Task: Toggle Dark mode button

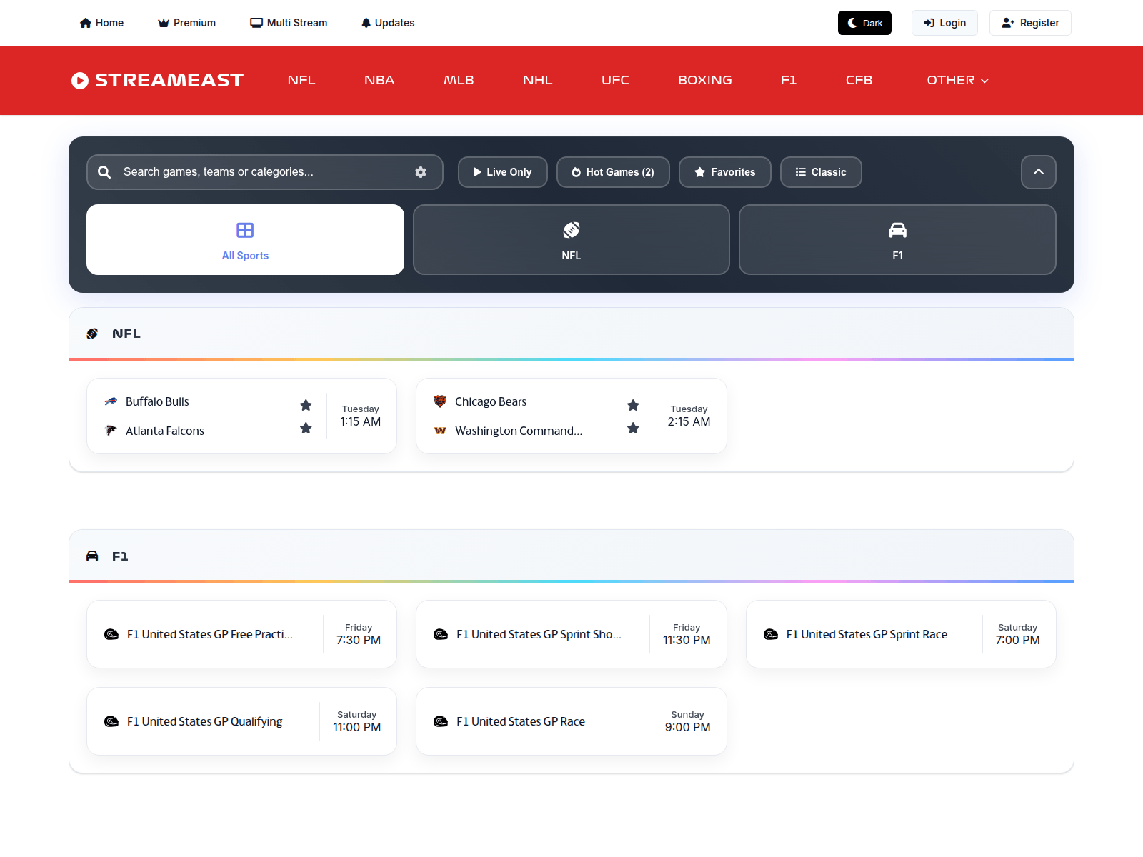Action: coord(864,23)
